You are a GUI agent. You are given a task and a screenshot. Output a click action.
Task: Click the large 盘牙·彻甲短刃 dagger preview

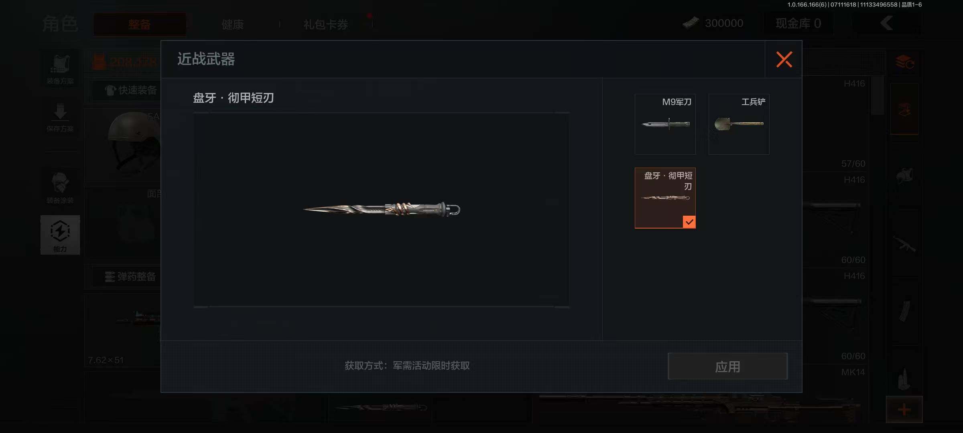[382, 209]
